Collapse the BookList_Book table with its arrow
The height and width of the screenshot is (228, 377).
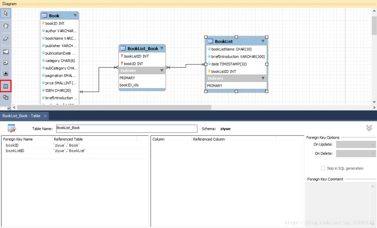tap(162, 48)
